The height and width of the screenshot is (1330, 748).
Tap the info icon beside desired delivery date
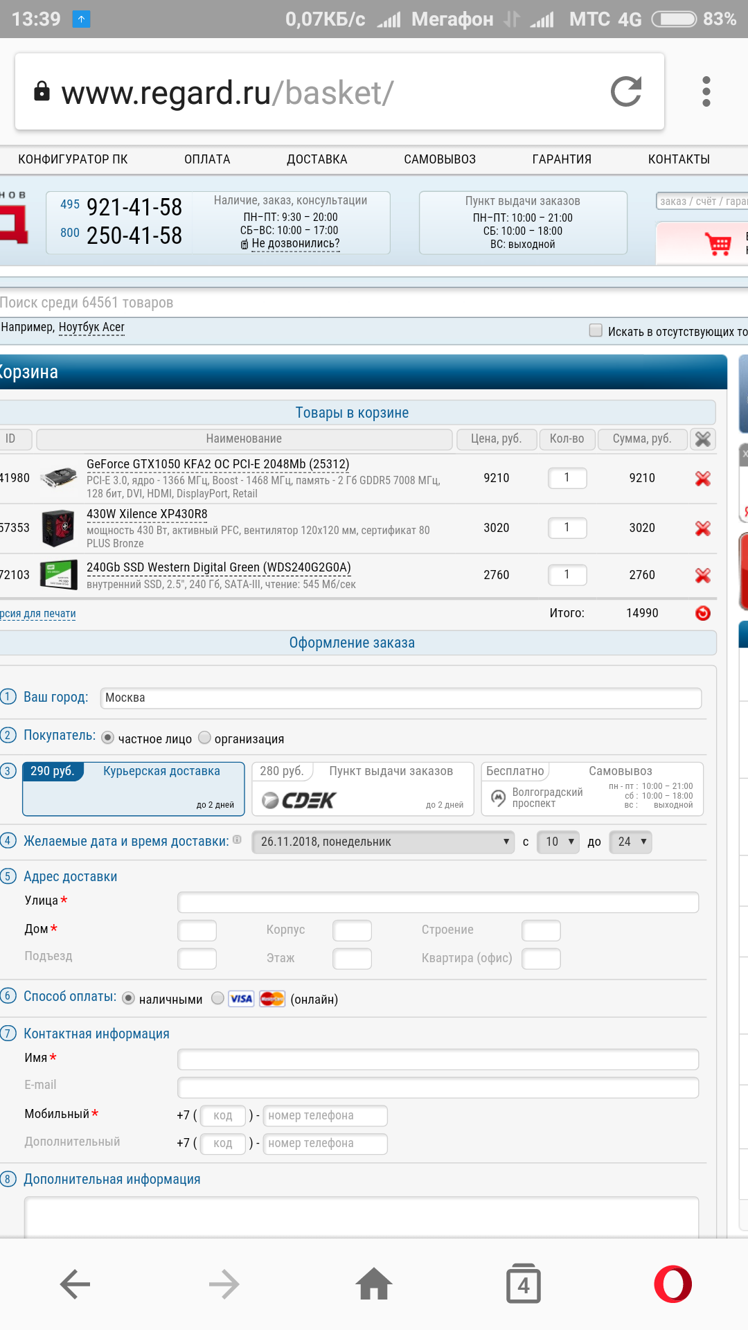[237, 840]
